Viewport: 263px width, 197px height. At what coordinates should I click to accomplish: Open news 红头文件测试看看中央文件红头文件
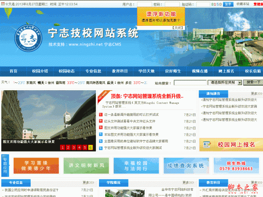[130, 121]
